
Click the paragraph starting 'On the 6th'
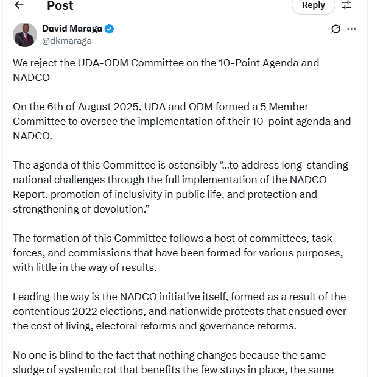[181, 121]
